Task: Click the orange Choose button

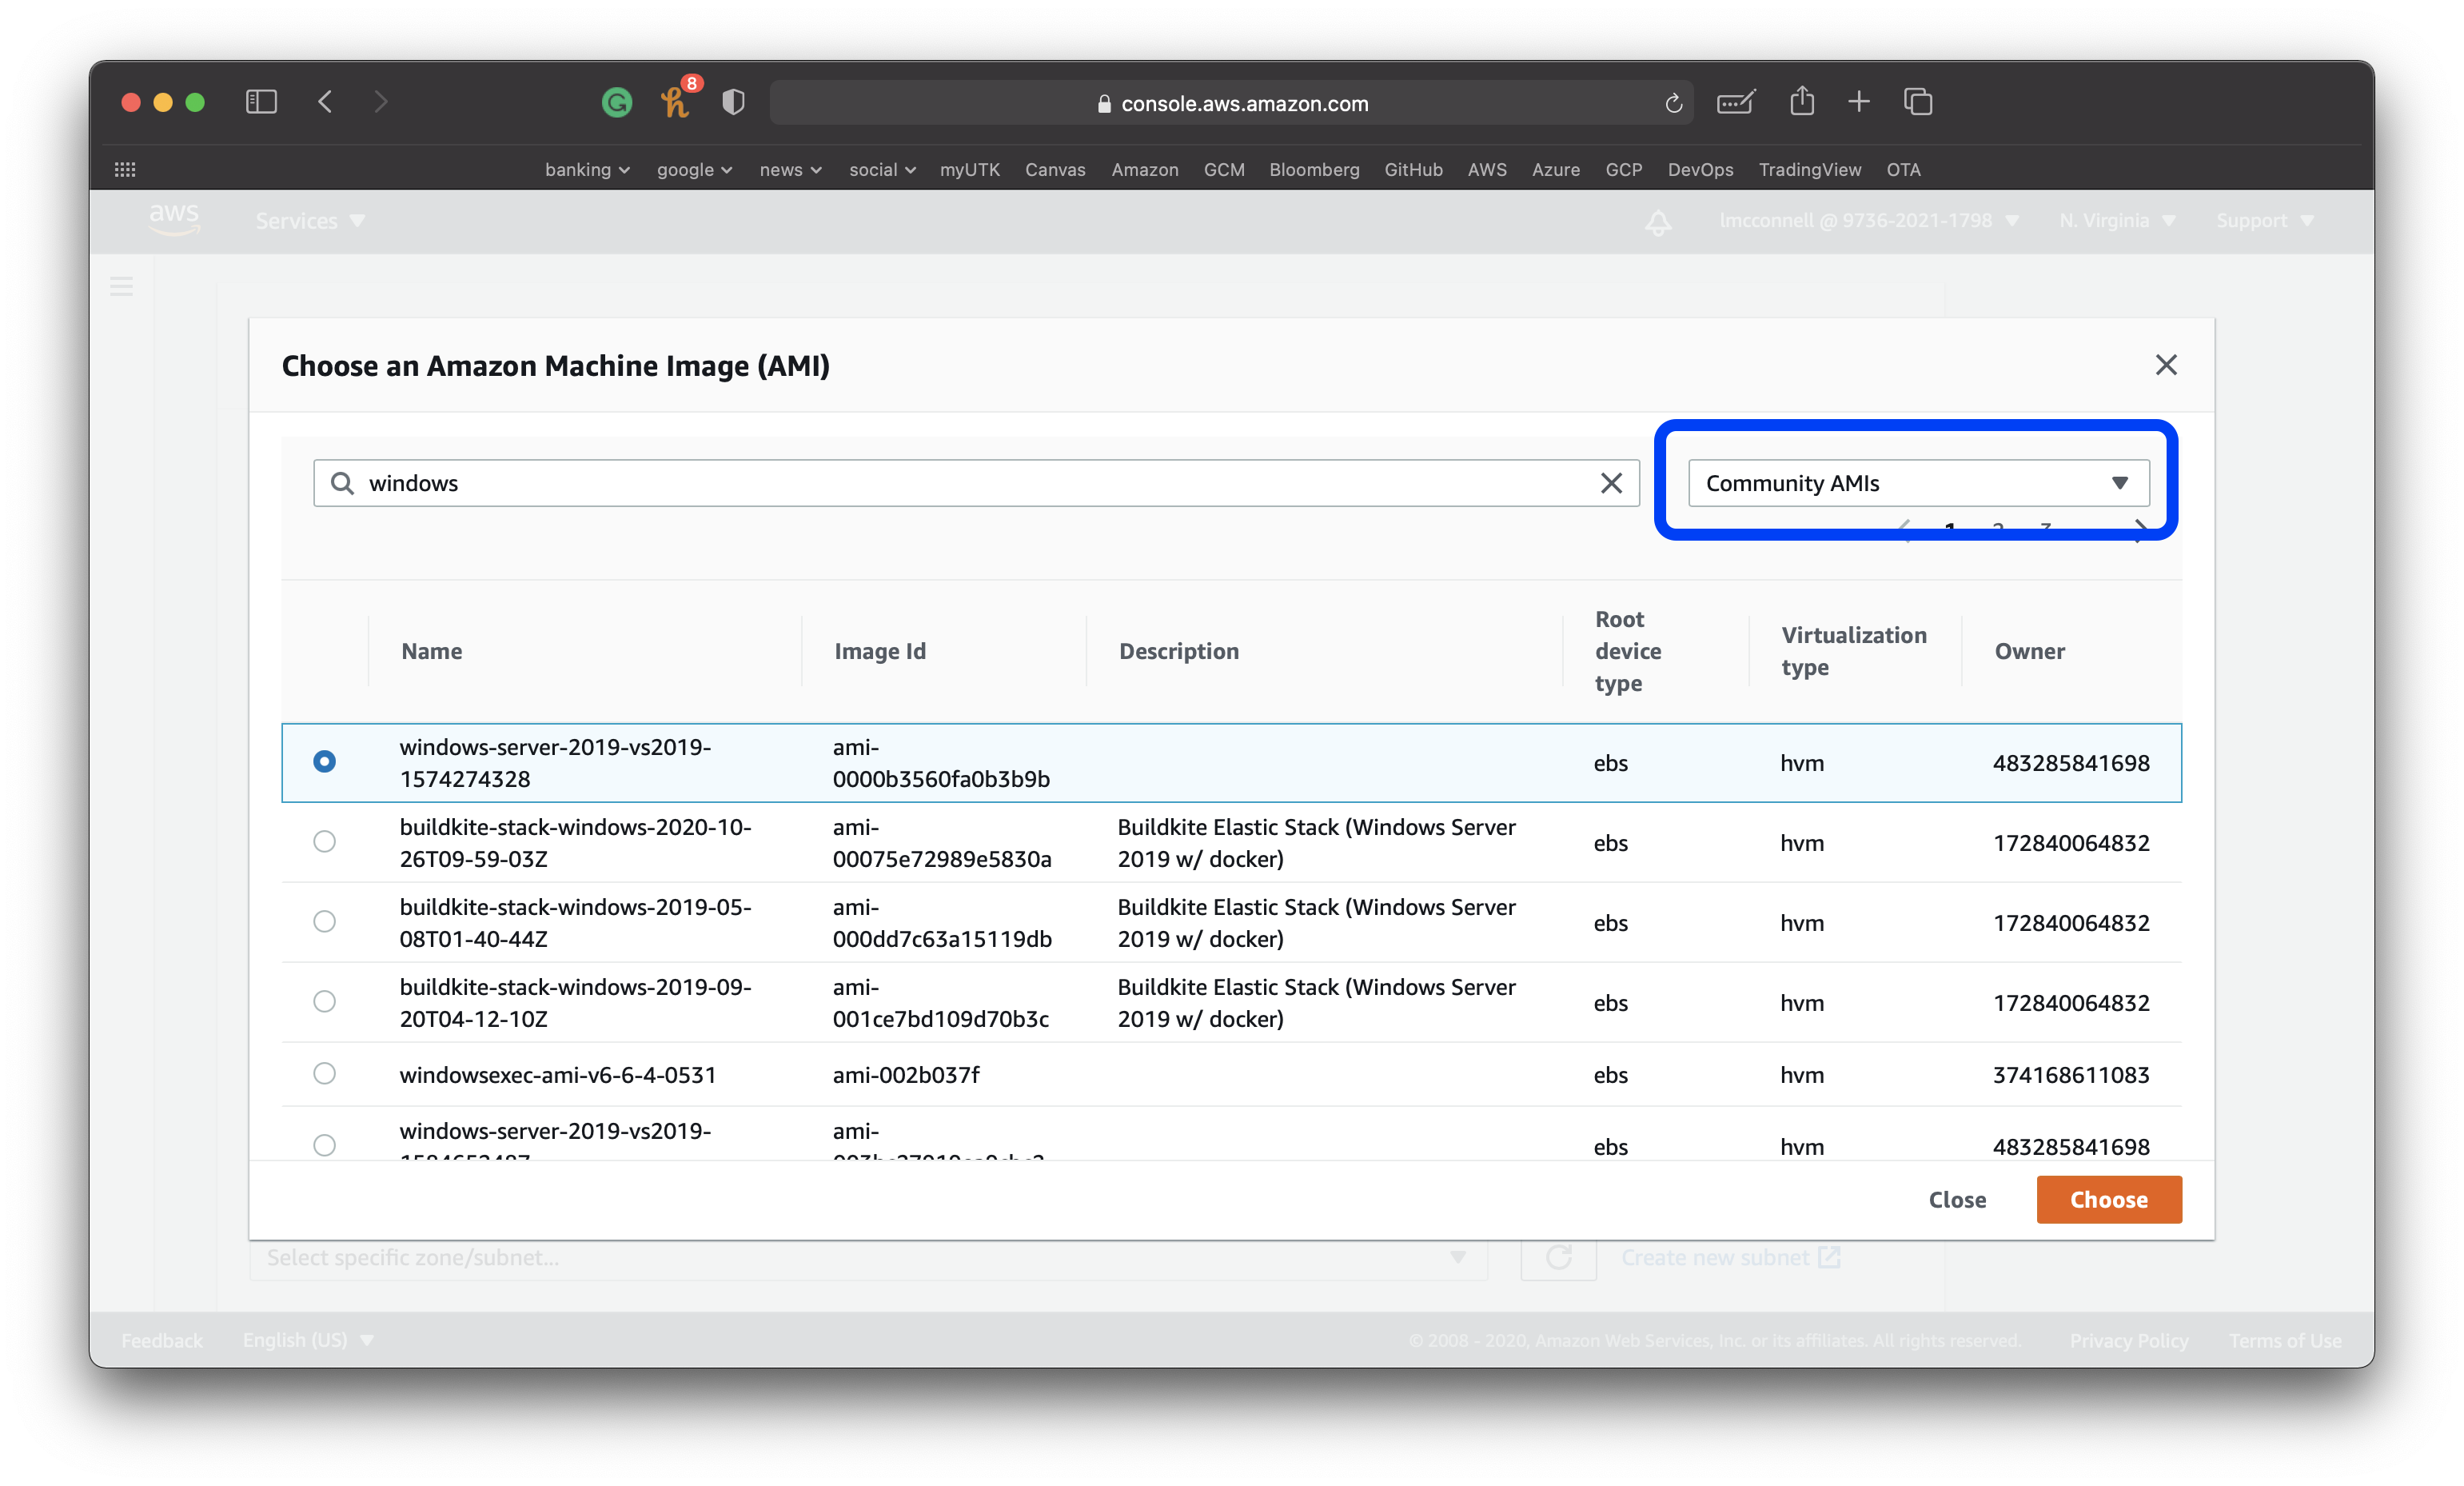Action: coord(2108,1199)
